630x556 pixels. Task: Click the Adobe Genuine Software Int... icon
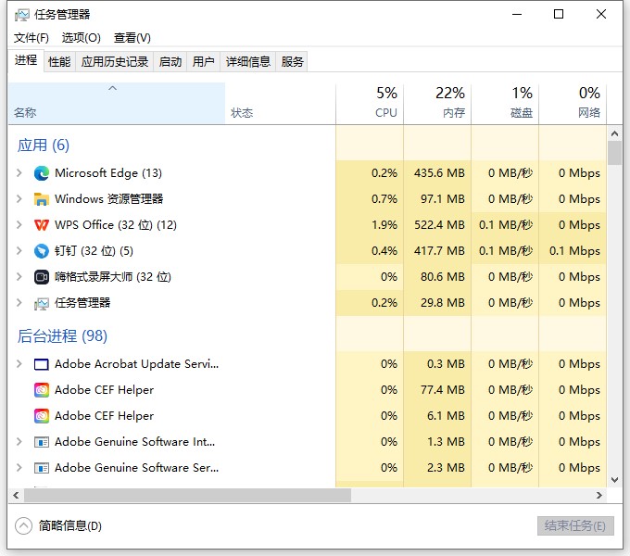pos(42,442)
